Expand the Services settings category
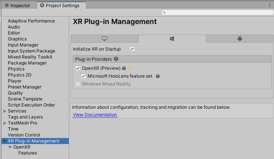The width and height of the screenshot is (274, 159). (5, 111)
